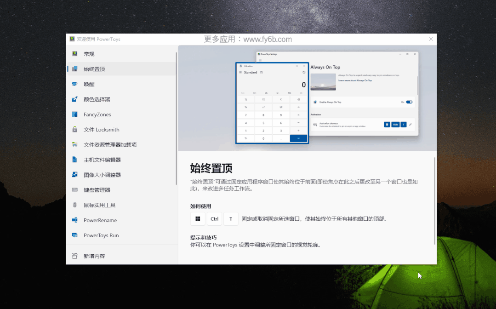Click the 始终置顶 sidebar icon
Viewport: 496px width, 309px height.
tap(74, 69)
